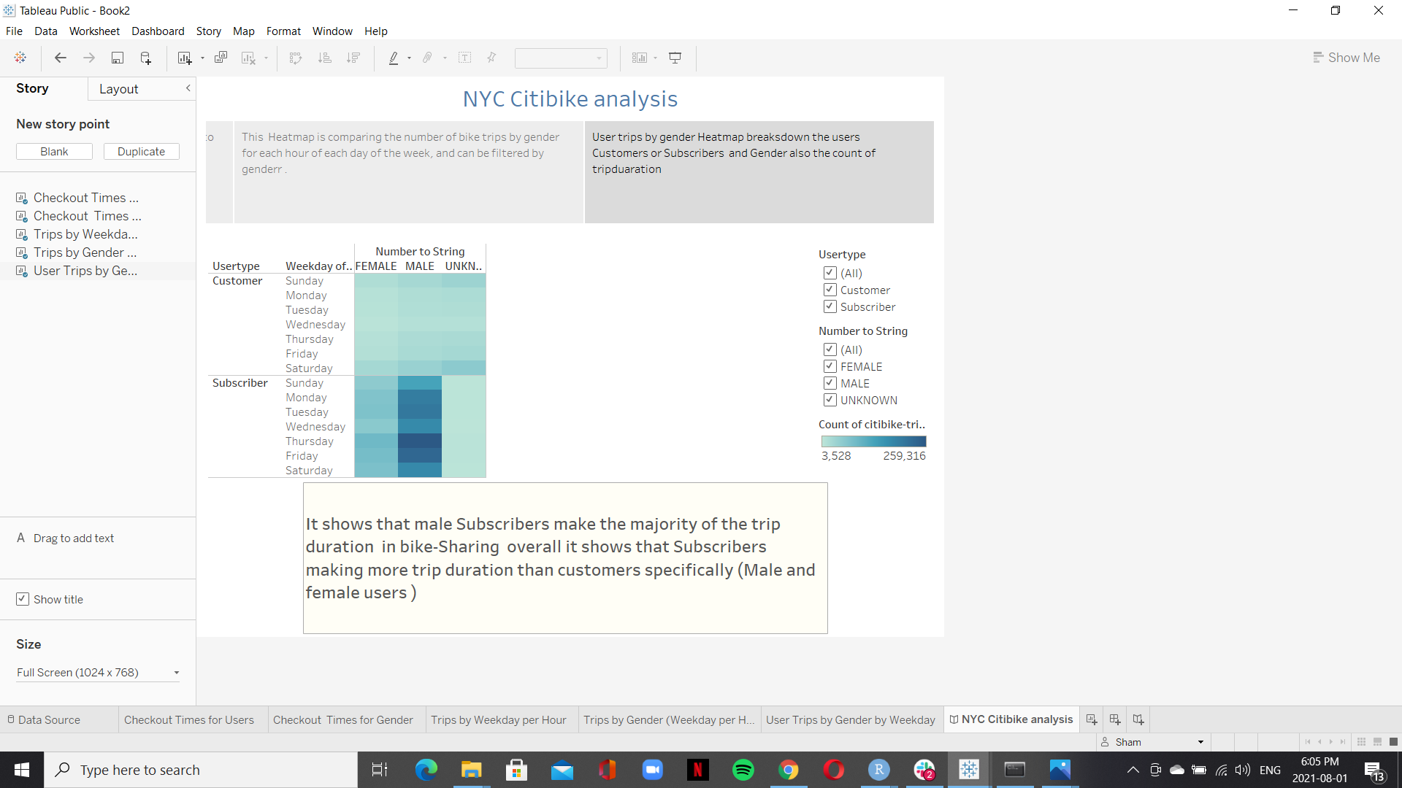Open the Sham user dropdown
The image size is (1402, 788).
coord(1154,742)
